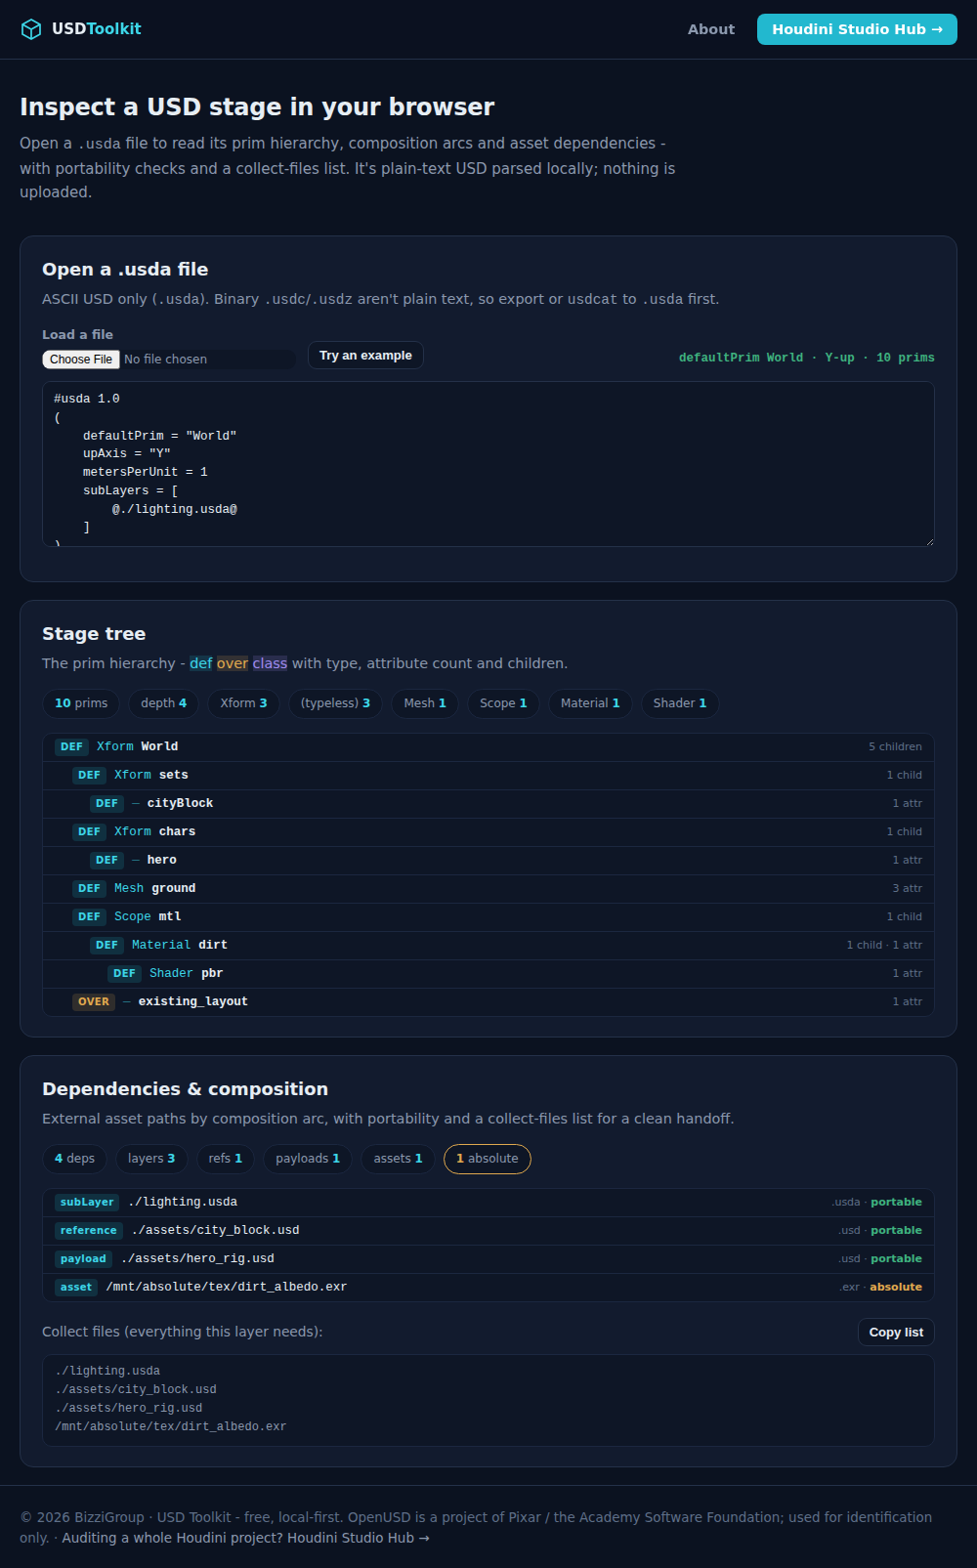Click the assets 1 chip
Screen dimensions: 977x1568
coord(399,1159)
